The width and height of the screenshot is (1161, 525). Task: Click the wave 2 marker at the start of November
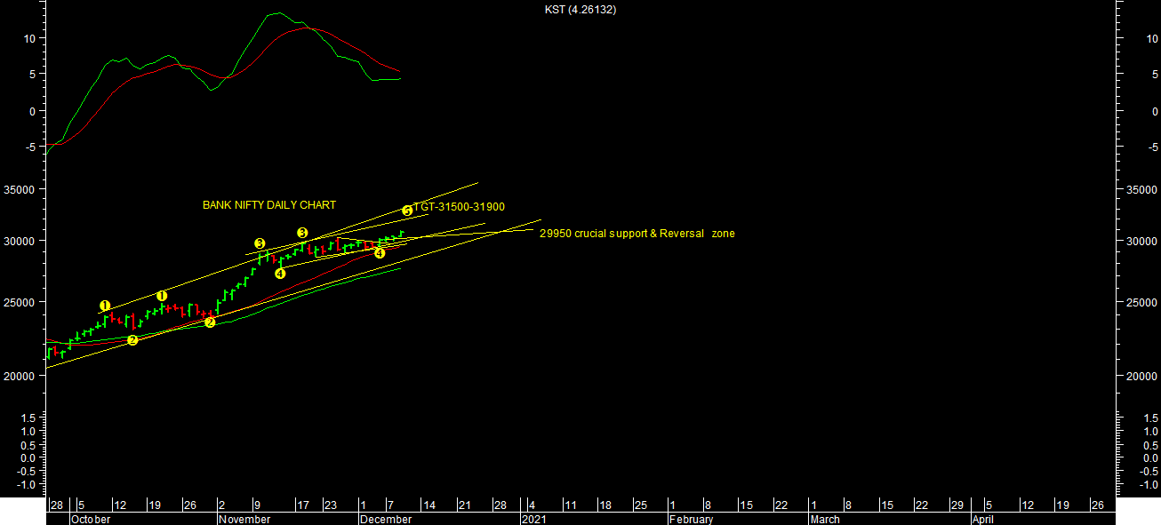[x=210, y=322]
